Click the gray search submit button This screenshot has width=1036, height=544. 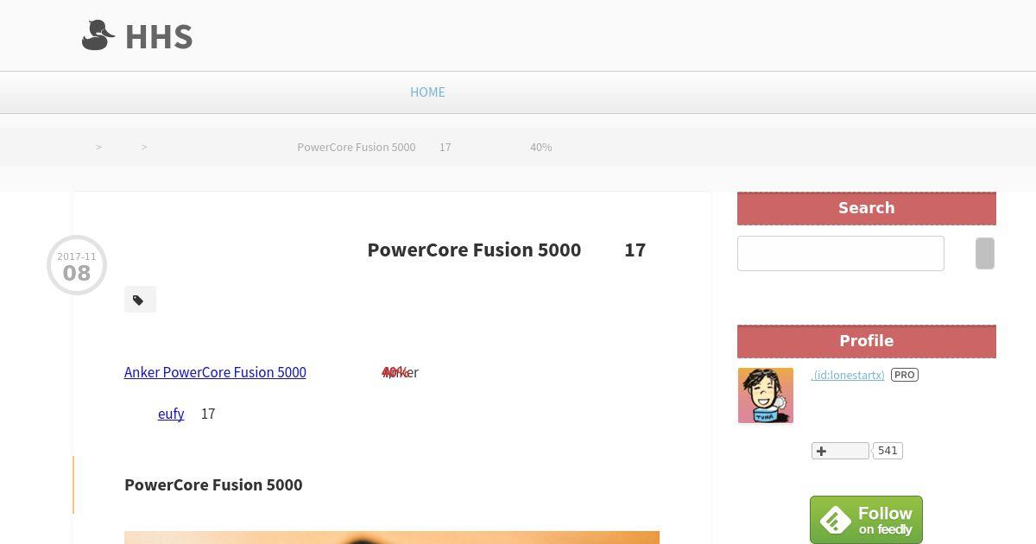[985, 253]
